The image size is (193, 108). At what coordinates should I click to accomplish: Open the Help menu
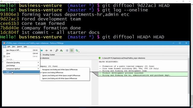click(x=25, y=47)
